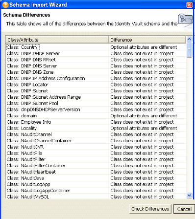Select Class: NAuditChannel row
The width and height of the screenshot is (195, 219).
96,134
